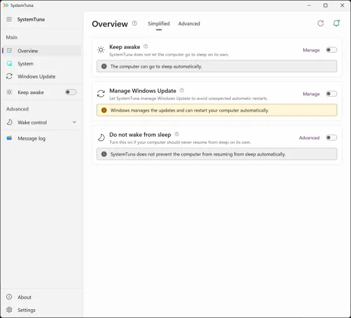Toggle the sidebar Keep awake switch
351x318 pixels.
pyautogui.click(x=71, y=92)
